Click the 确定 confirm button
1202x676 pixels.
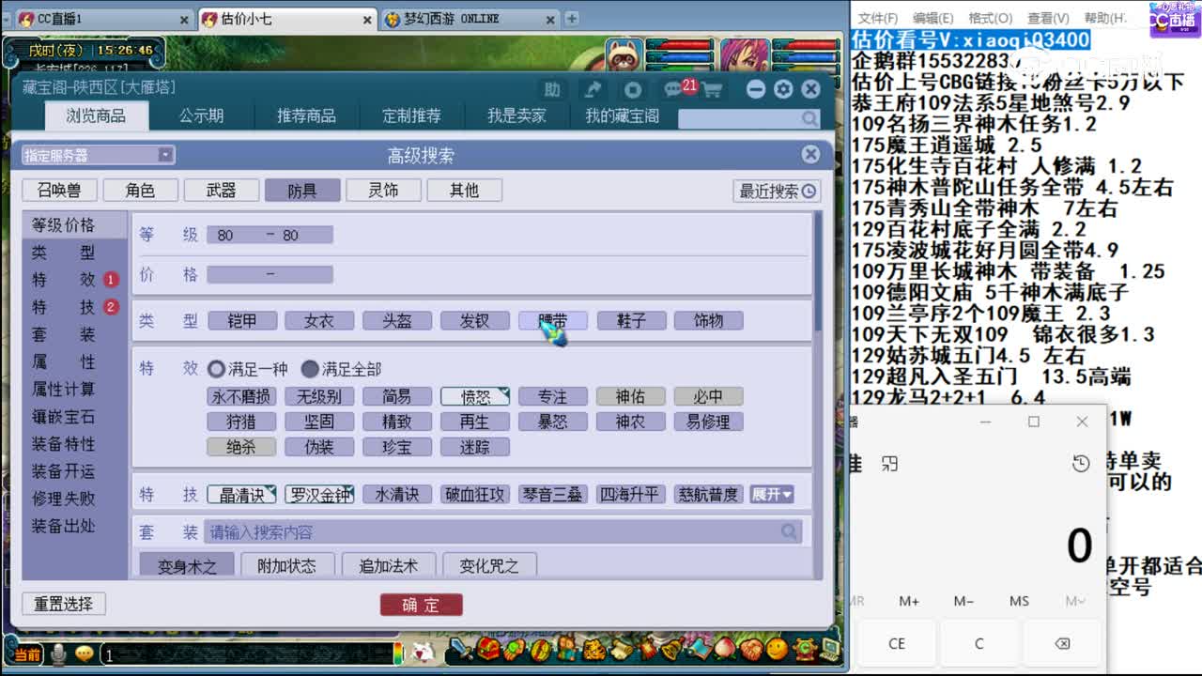[421, 605]
